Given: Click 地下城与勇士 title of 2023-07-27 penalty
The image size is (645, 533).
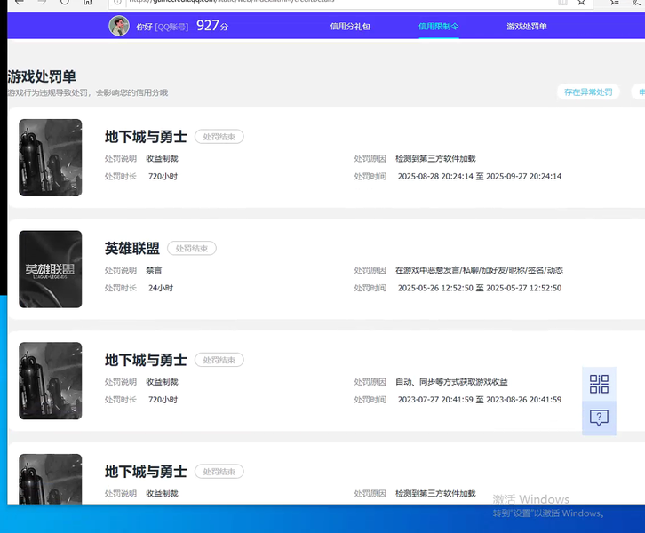Looking at the screenshot, I should tap(146, 360).
